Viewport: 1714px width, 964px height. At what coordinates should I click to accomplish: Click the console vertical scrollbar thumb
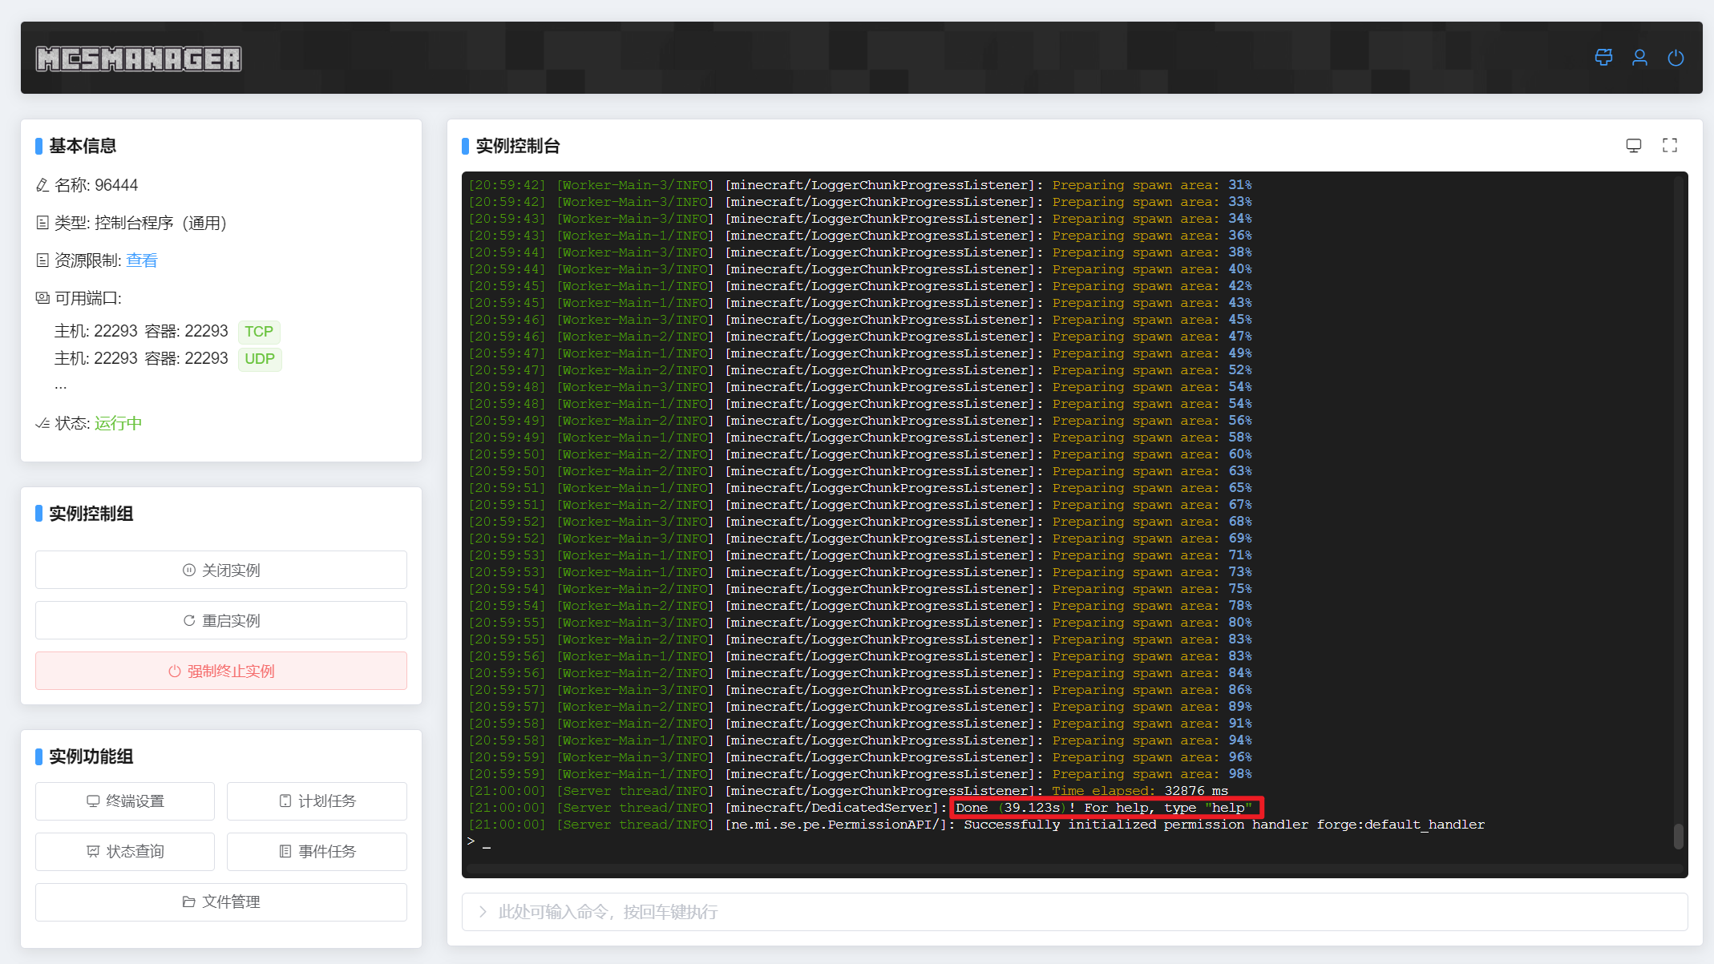tap(1678, 836)
